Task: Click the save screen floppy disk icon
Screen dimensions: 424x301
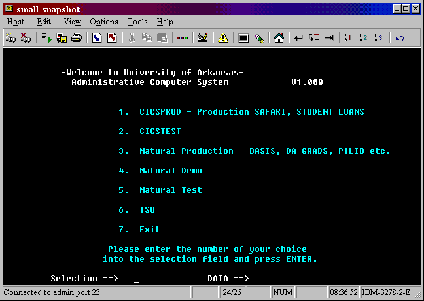Action: (62, 37)
